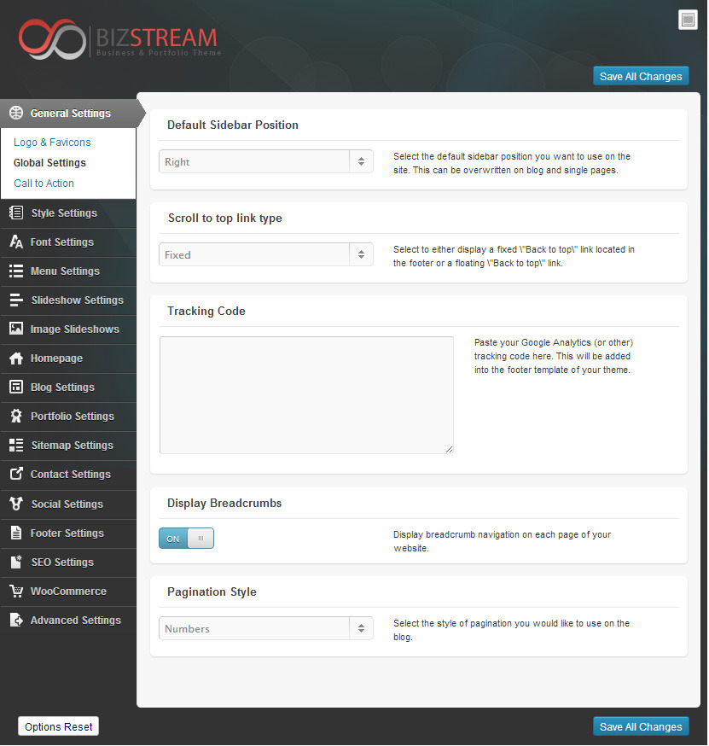The image size is (709, 746).
Task: Go to SEO Settings in sidebar
Action: 61,562
